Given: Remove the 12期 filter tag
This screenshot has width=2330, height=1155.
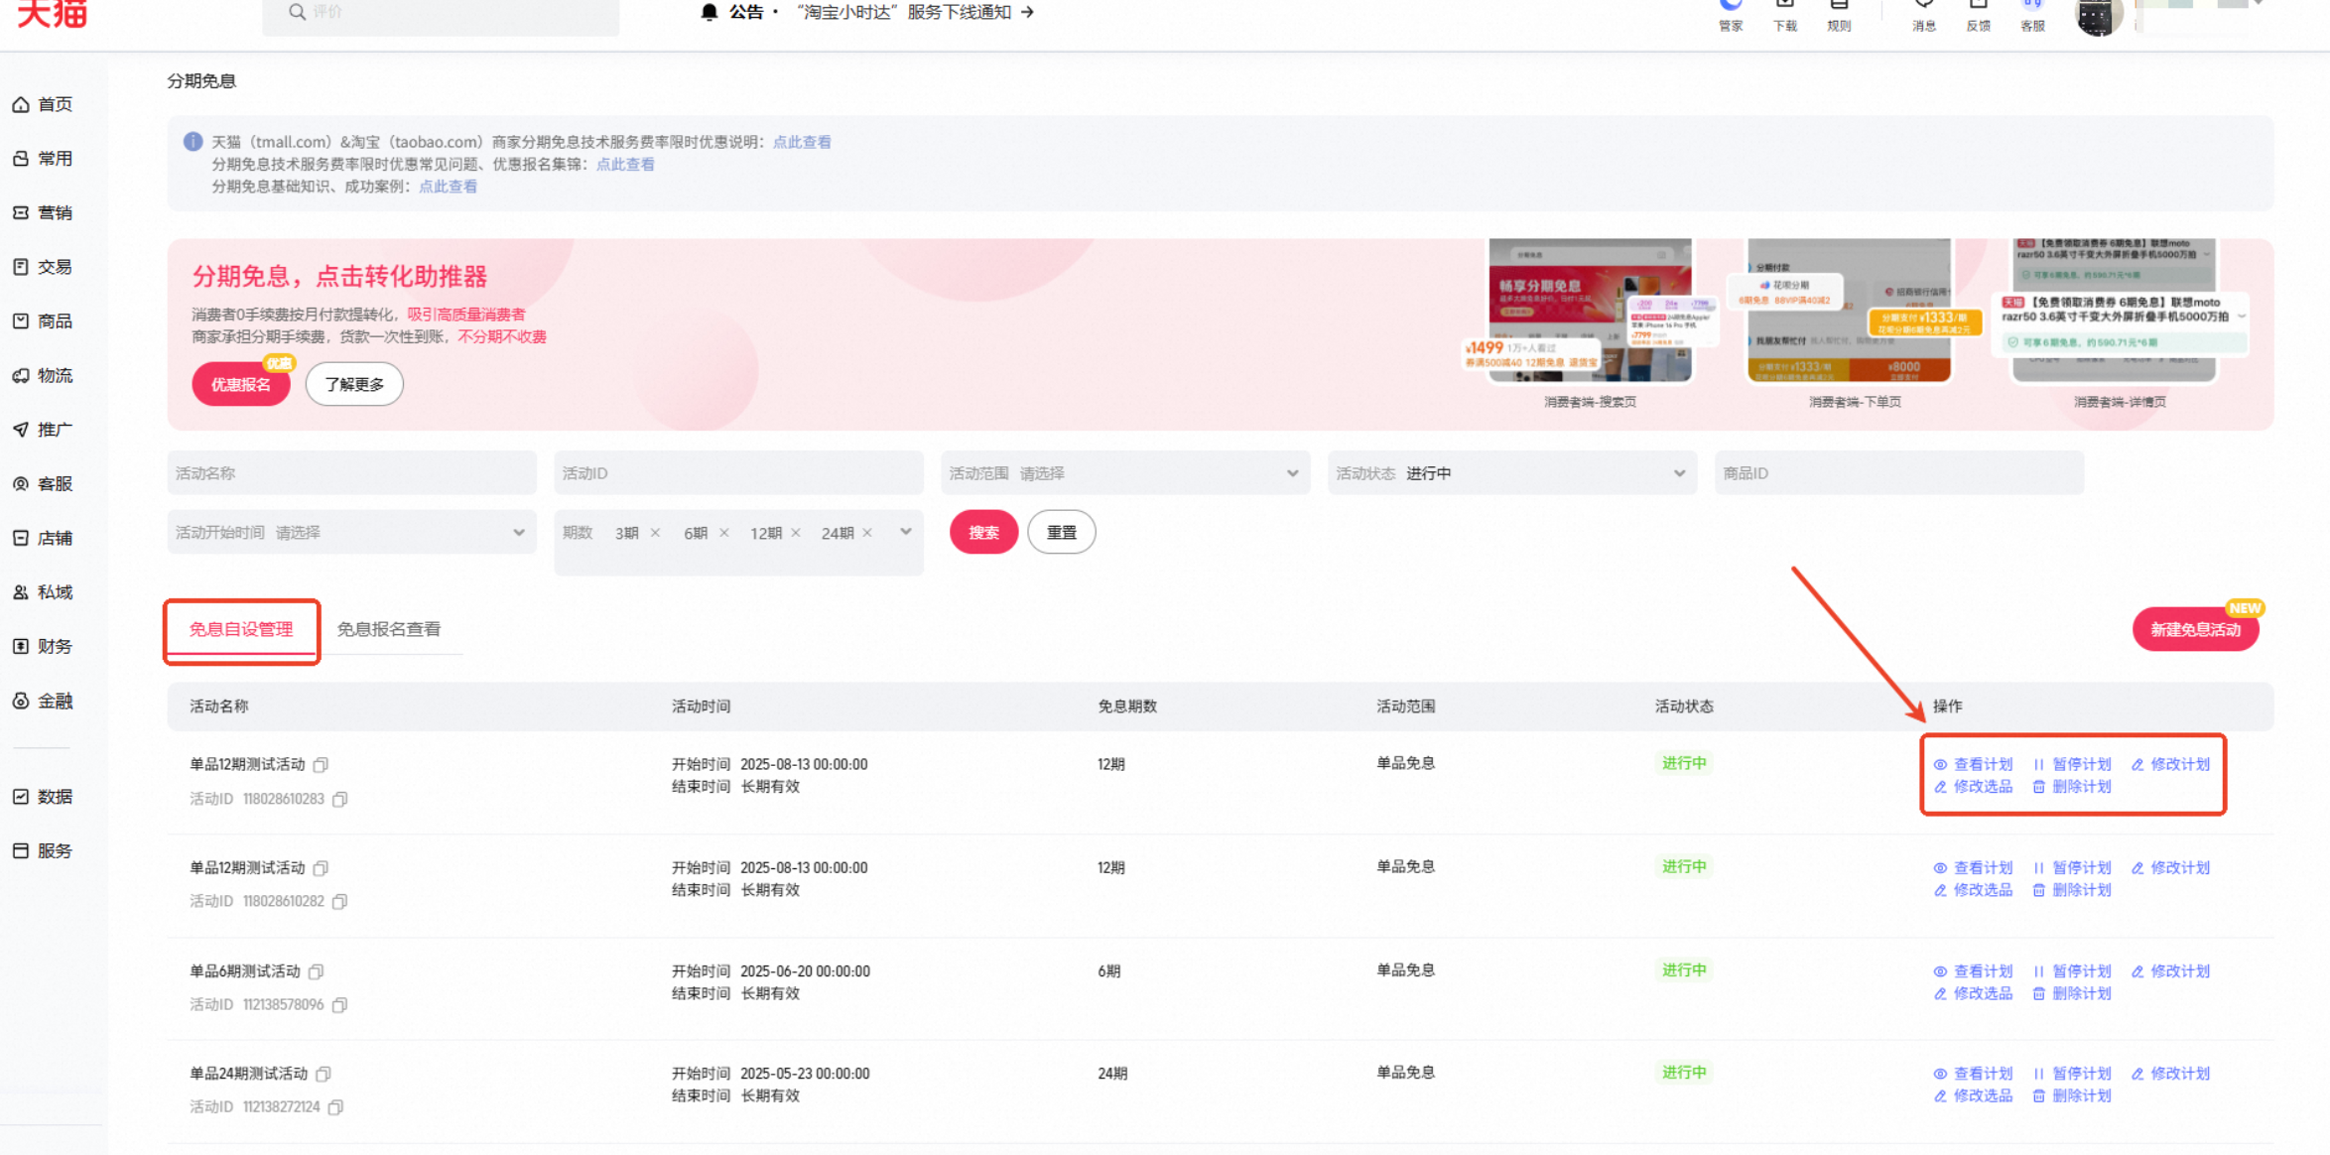Looking at the screenshot, I should click(x=796, y=533).
